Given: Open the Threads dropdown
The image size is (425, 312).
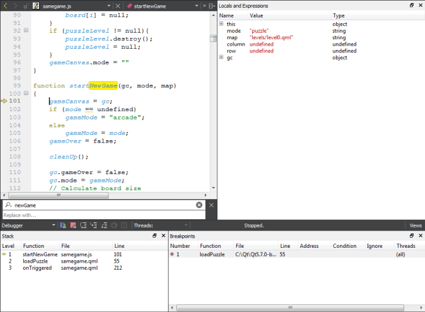Looking at the screenshot, I should click(x=186, y=225).
